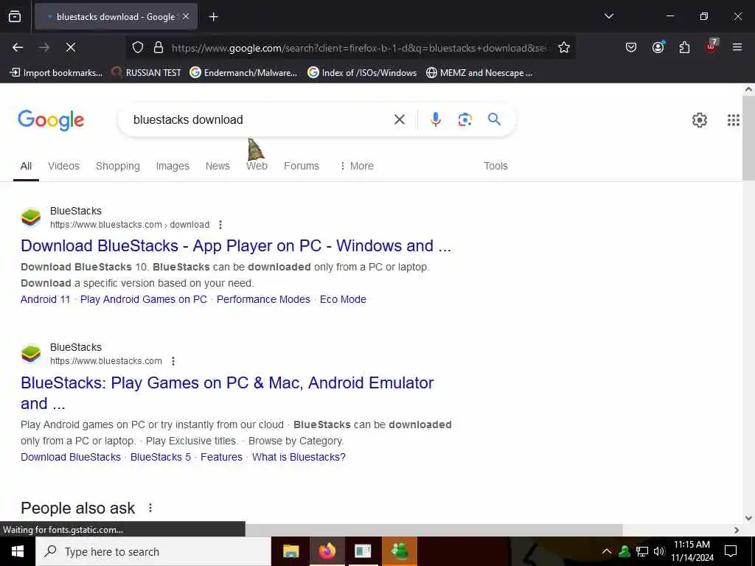
Task: Expand the More search filters
Action: click(357, 166)
